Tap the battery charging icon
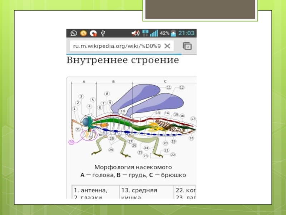Image resolution: width=286 pixels, height=215 pixels. 173,33
